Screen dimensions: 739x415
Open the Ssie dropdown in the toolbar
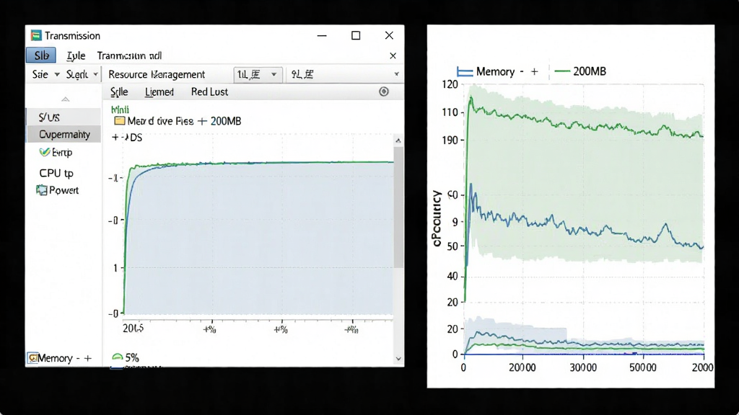[x=45, y=74]
